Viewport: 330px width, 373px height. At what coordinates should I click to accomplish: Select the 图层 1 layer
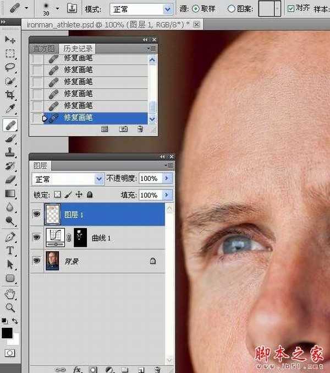[x=99, y=214]
